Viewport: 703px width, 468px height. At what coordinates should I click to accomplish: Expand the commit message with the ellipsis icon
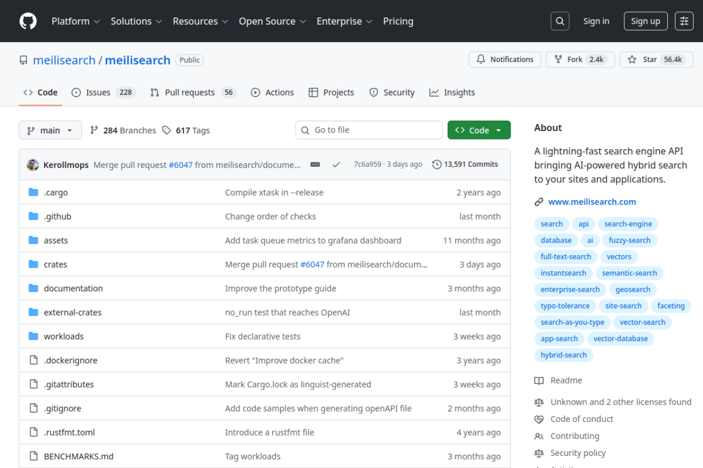tap(315, 164)
